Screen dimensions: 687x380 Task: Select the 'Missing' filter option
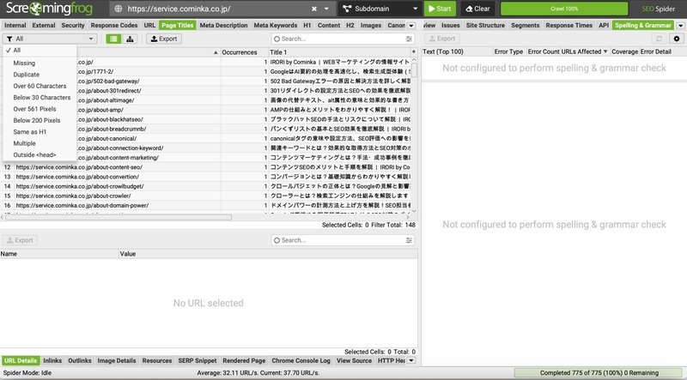[25, 63]
